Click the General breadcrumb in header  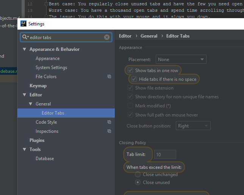tap(149, 36)
